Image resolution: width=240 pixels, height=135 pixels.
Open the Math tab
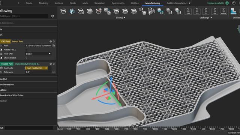tap(85, 3)
